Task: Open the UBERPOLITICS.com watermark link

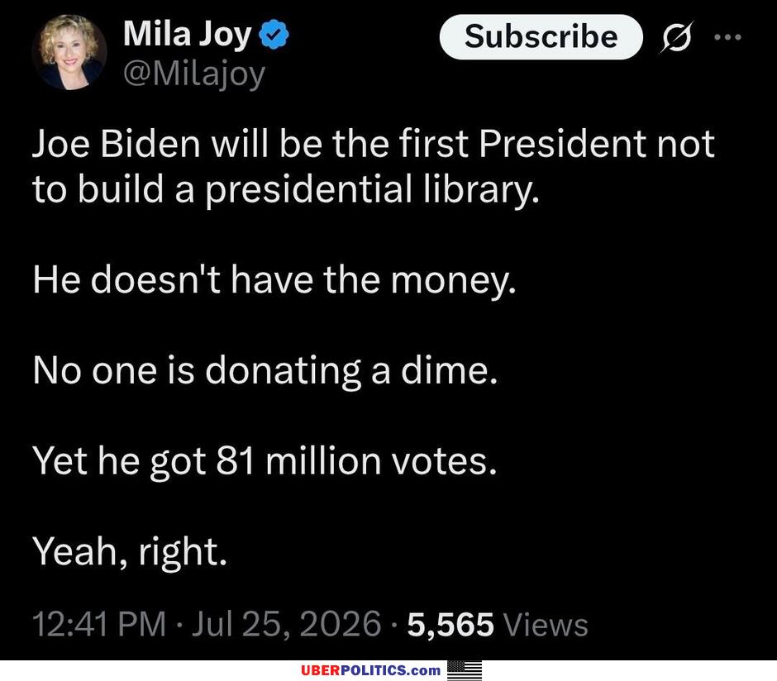Action: 370,670
